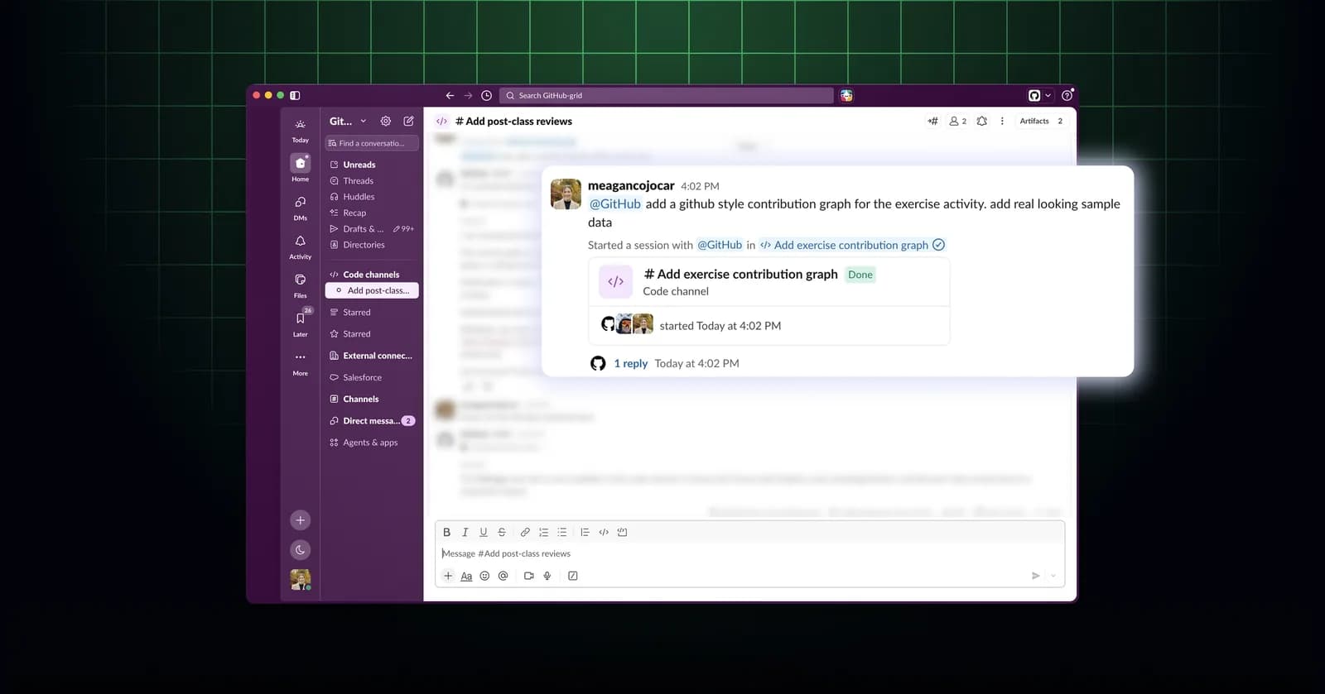Open the colorful Slack AI icon
1325x694 pixels.
tap(846, 95)
